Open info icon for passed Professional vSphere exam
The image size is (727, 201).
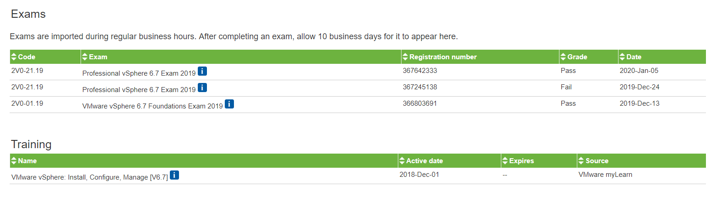202,71
